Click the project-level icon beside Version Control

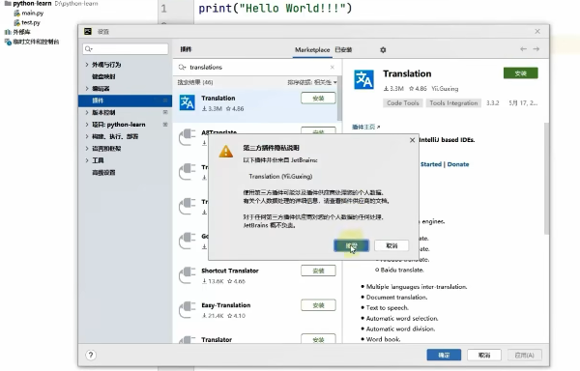[x=165, y=112]
